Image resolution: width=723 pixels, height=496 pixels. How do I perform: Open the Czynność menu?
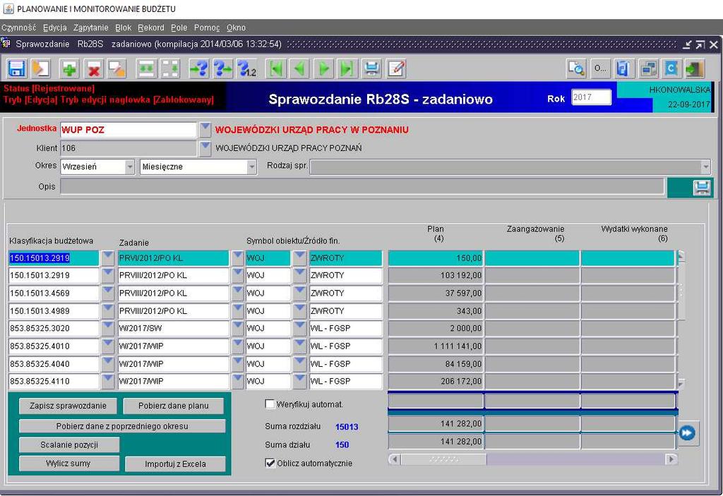pyautogui.click(x=18, y=28)
